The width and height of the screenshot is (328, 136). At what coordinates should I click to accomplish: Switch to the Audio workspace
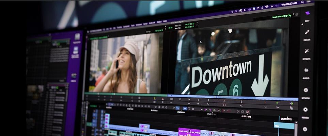point(306,73)
